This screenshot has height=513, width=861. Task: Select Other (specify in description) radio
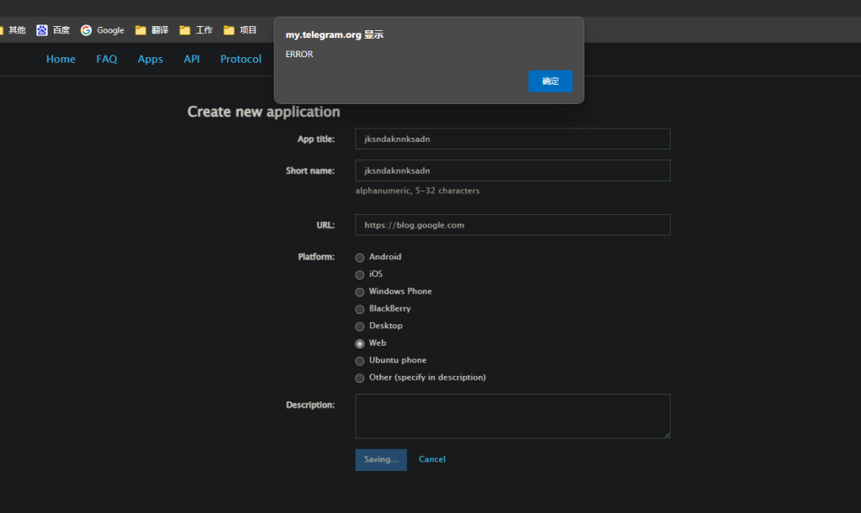pyautogui.click(x=360, y=378)
